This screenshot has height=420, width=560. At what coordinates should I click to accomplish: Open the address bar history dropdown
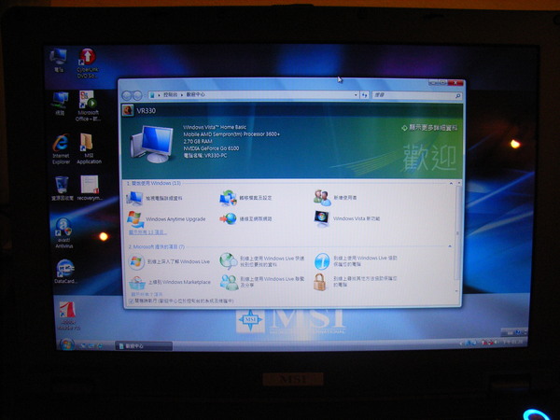(x=356, y=95)
